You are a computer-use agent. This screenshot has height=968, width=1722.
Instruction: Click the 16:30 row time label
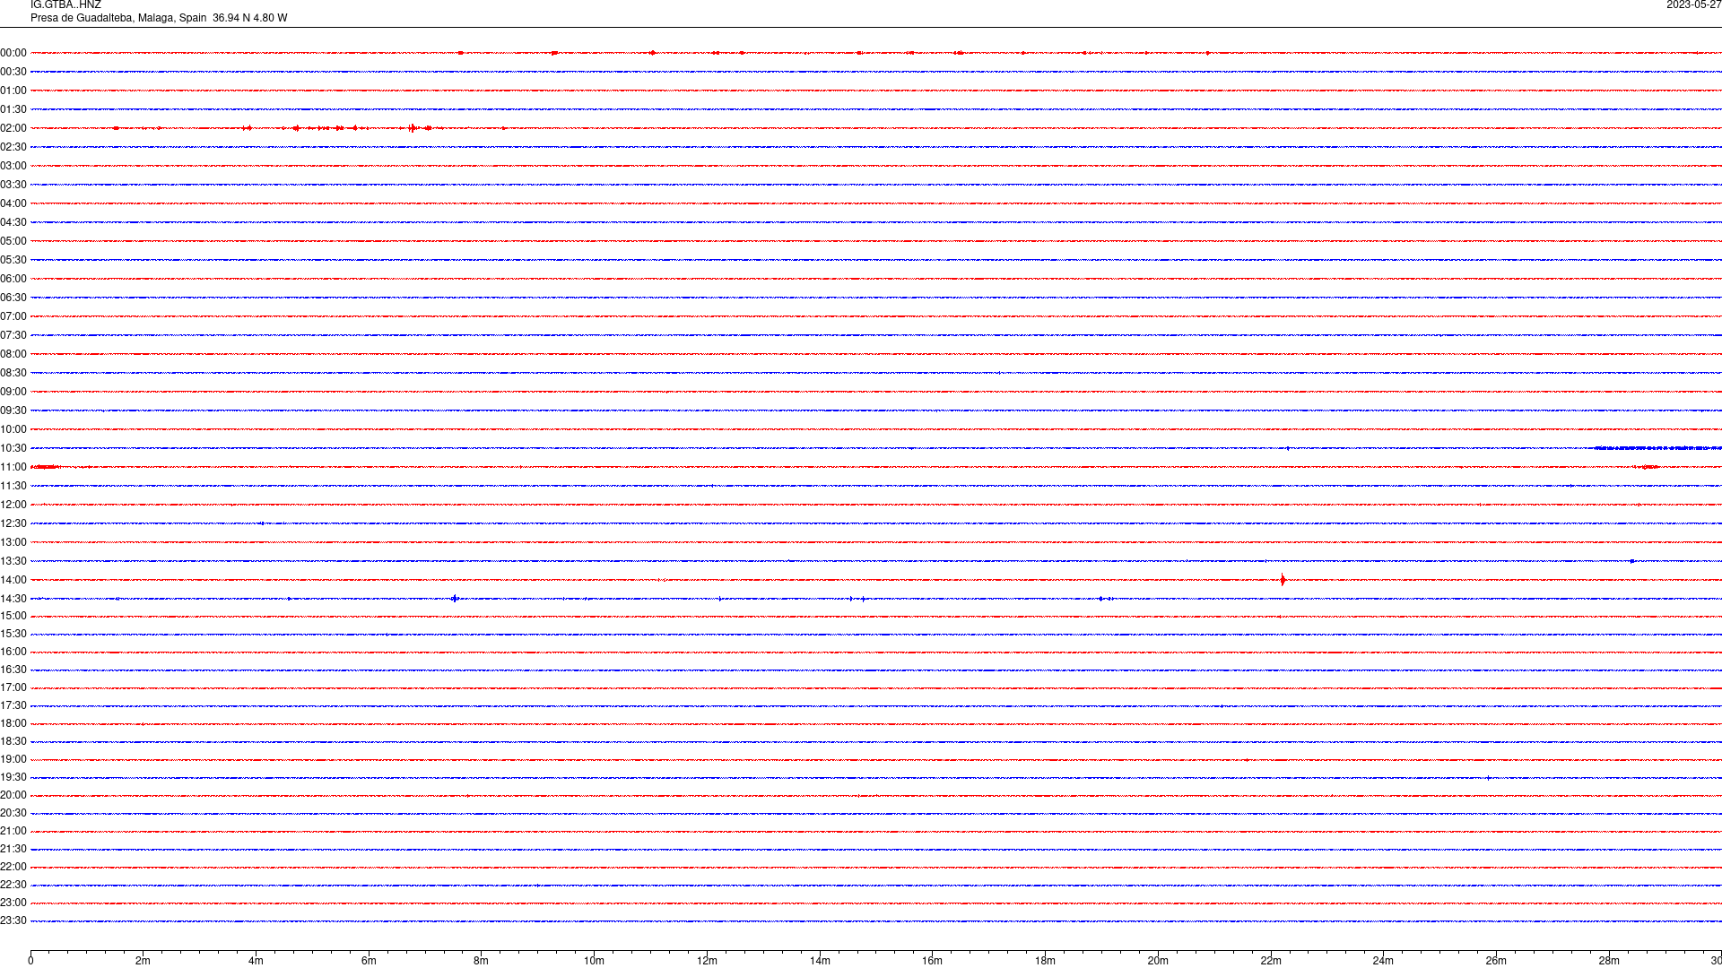point(13,670)
